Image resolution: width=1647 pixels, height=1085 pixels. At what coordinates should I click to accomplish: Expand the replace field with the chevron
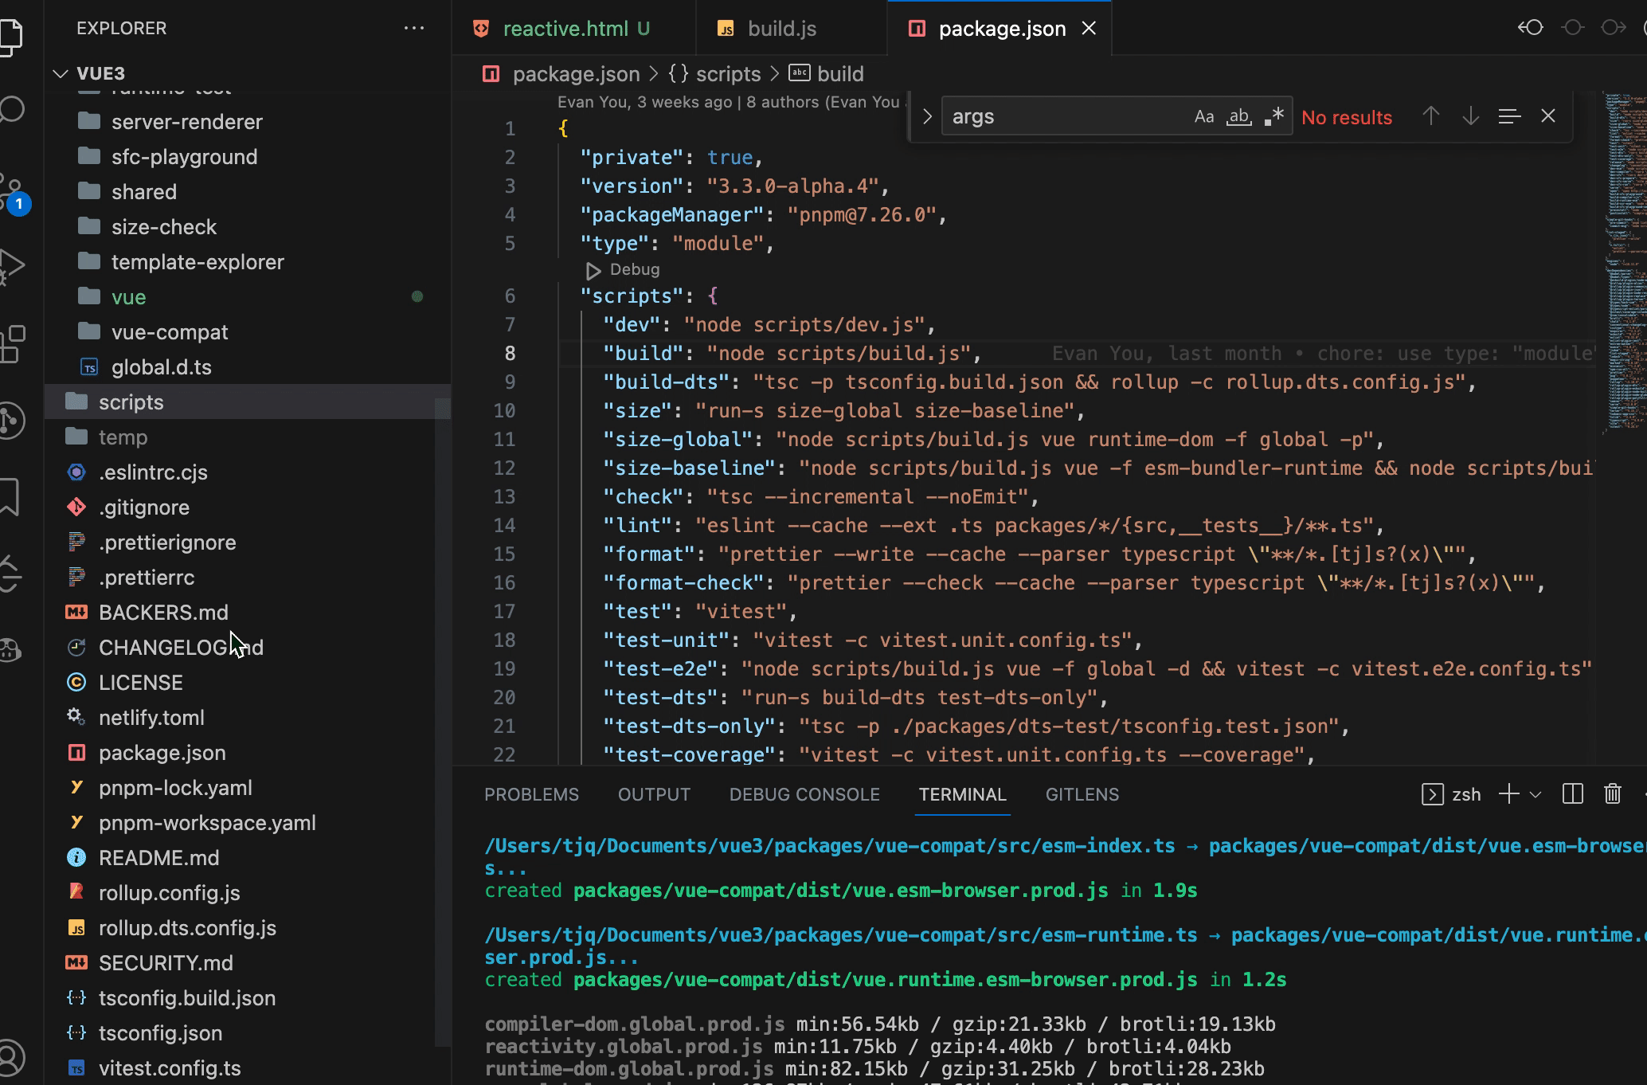pos(926,116)
